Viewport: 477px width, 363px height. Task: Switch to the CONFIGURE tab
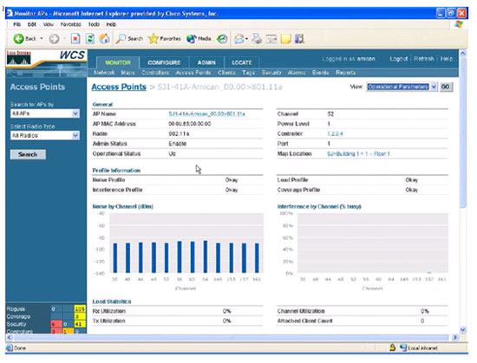164,62
